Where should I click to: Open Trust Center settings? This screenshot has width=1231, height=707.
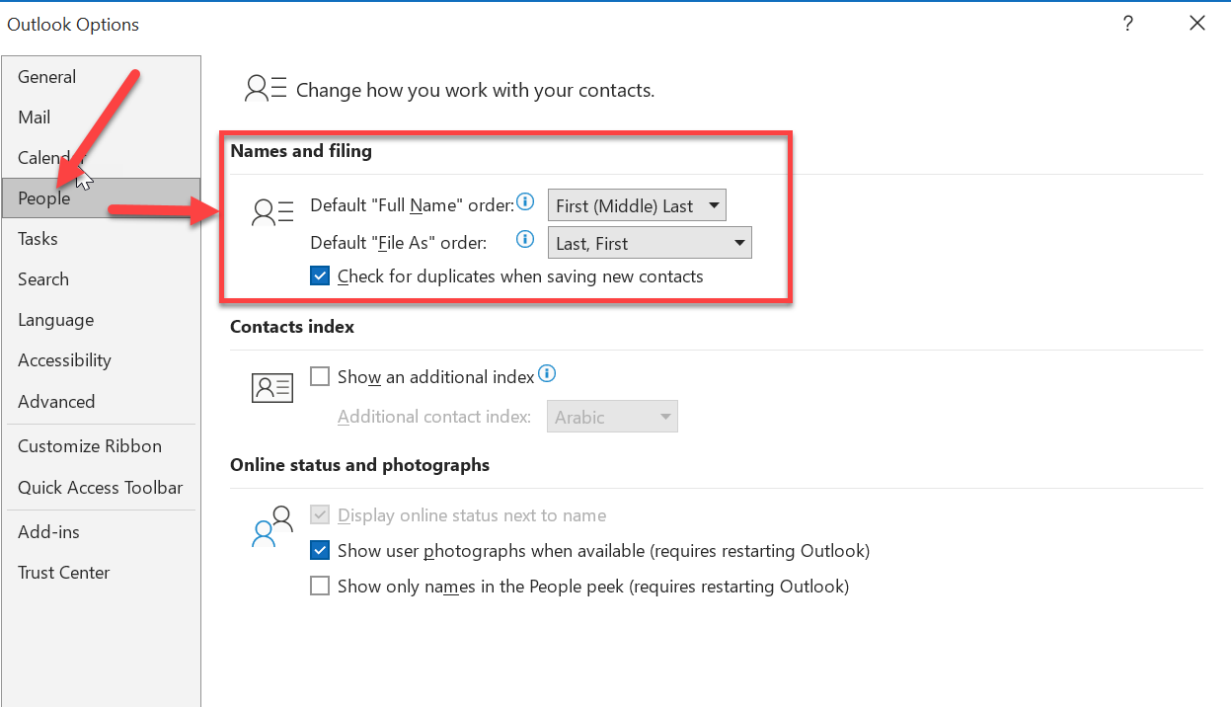coord(101,573)
